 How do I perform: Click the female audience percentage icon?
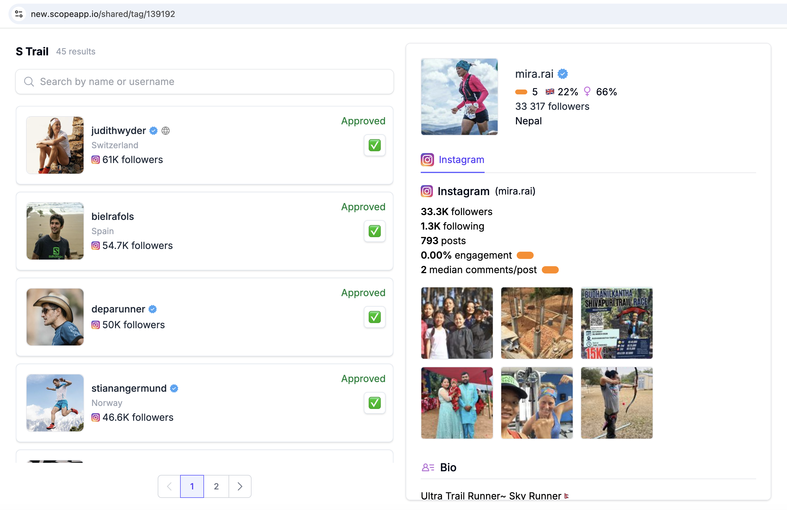click(x=587, y=92)
